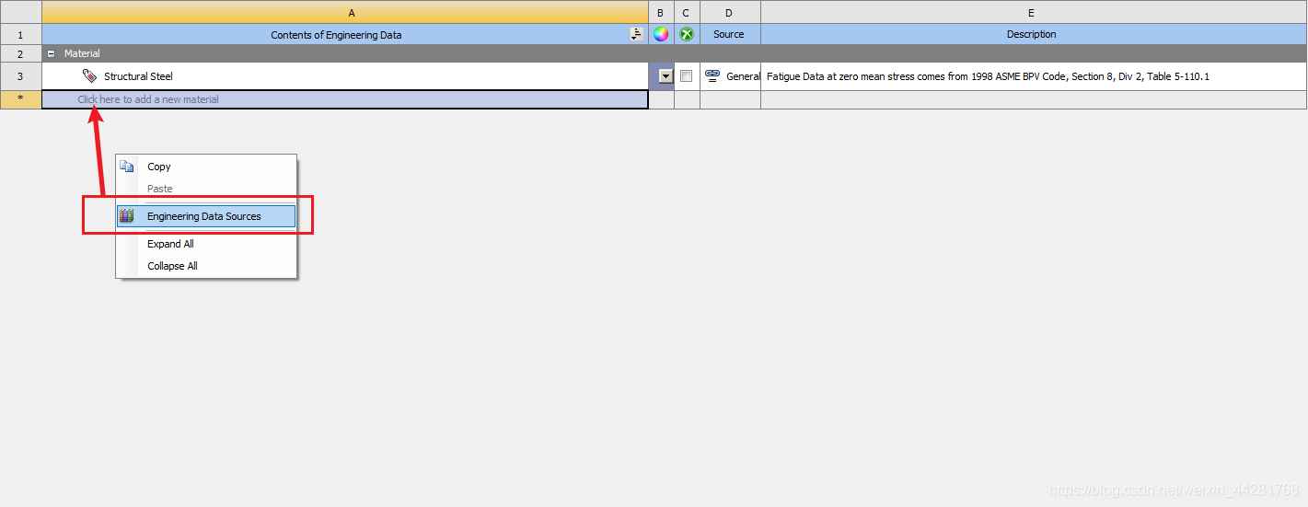Choose Collapse All from the context menu
The image size is (1308, 507).
pos(172,266)
